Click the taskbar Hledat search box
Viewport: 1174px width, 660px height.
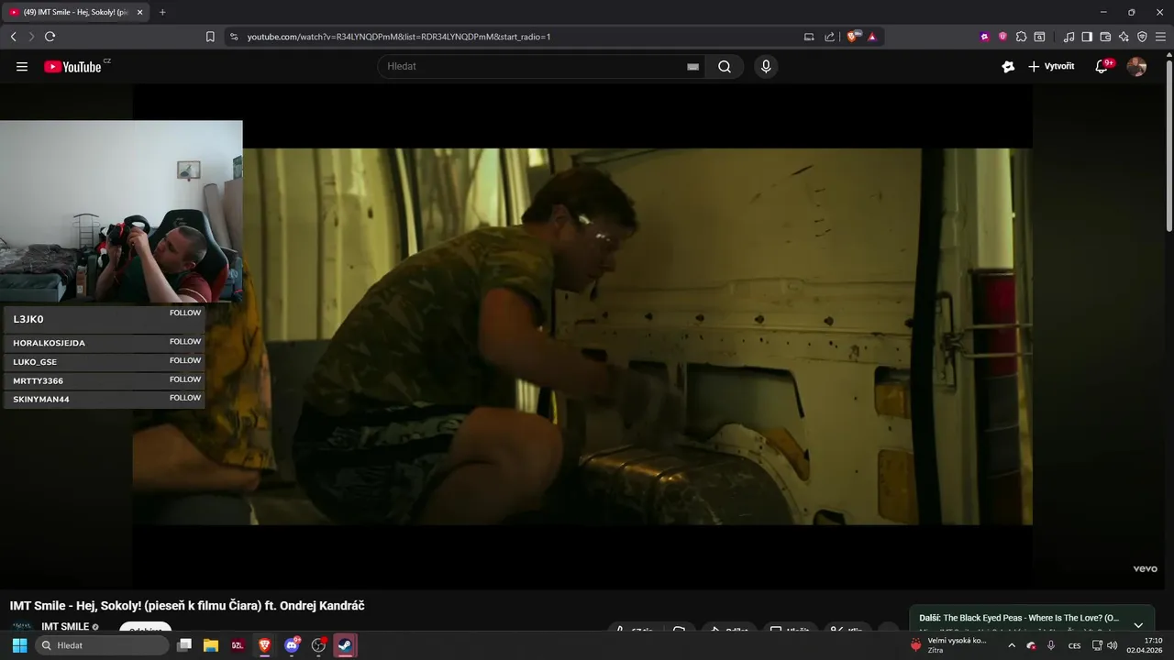[102, 645]
